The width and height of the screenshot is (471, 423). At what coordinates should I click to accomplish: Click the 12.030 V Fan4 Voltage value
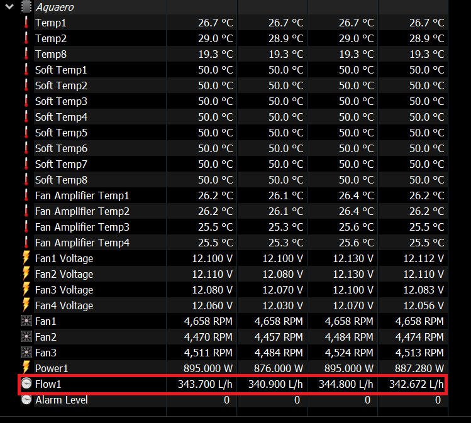pyautogui.click(x=282, y=305)
